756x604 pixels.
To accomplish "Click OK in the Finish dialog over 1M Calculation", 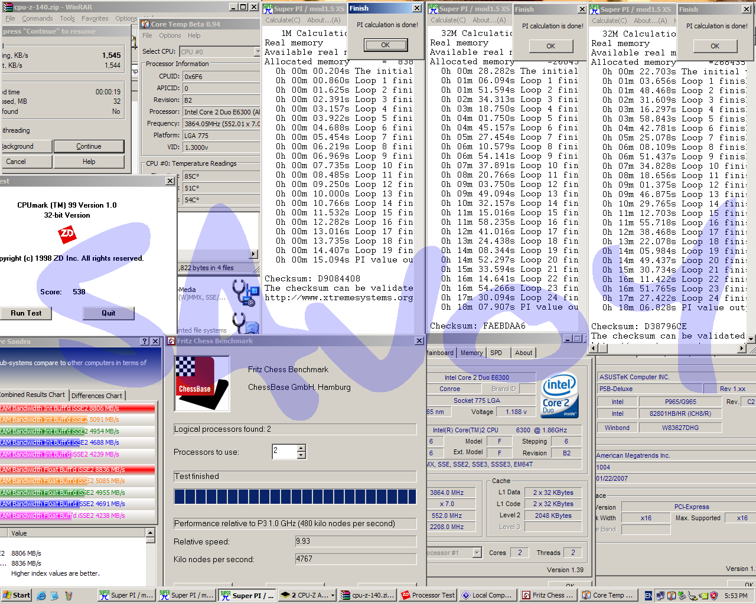I will [x=385, y=45].
